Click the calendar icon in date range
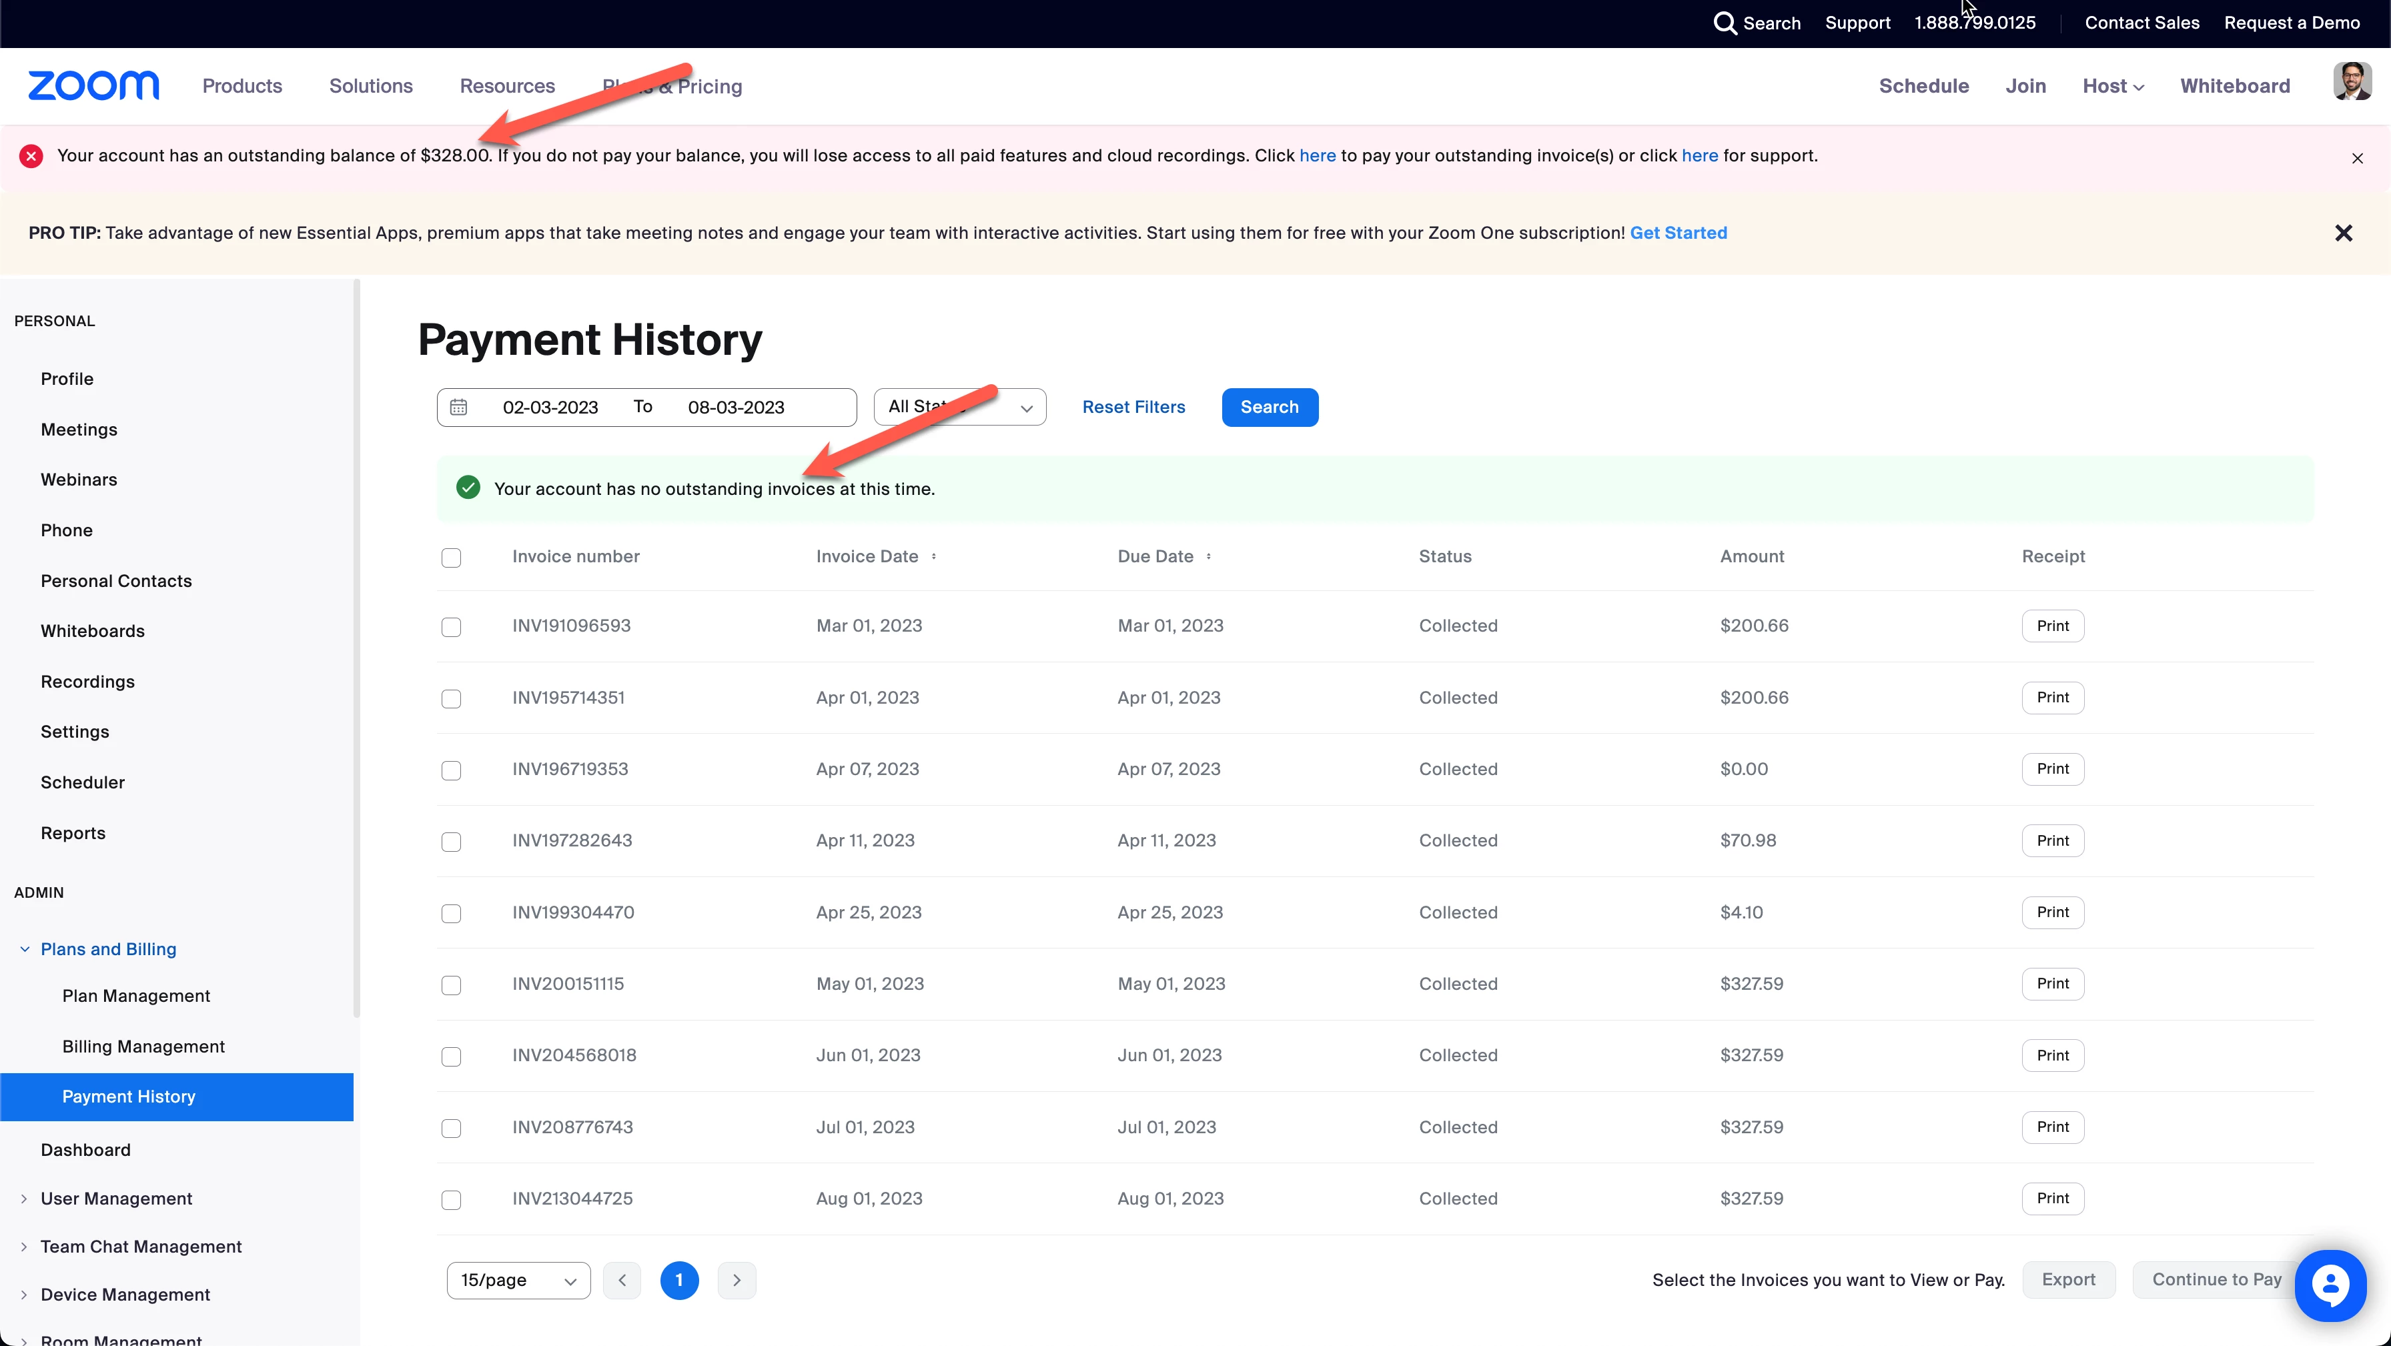Viewport: 2391px width, 1346px height. [458, 408]
